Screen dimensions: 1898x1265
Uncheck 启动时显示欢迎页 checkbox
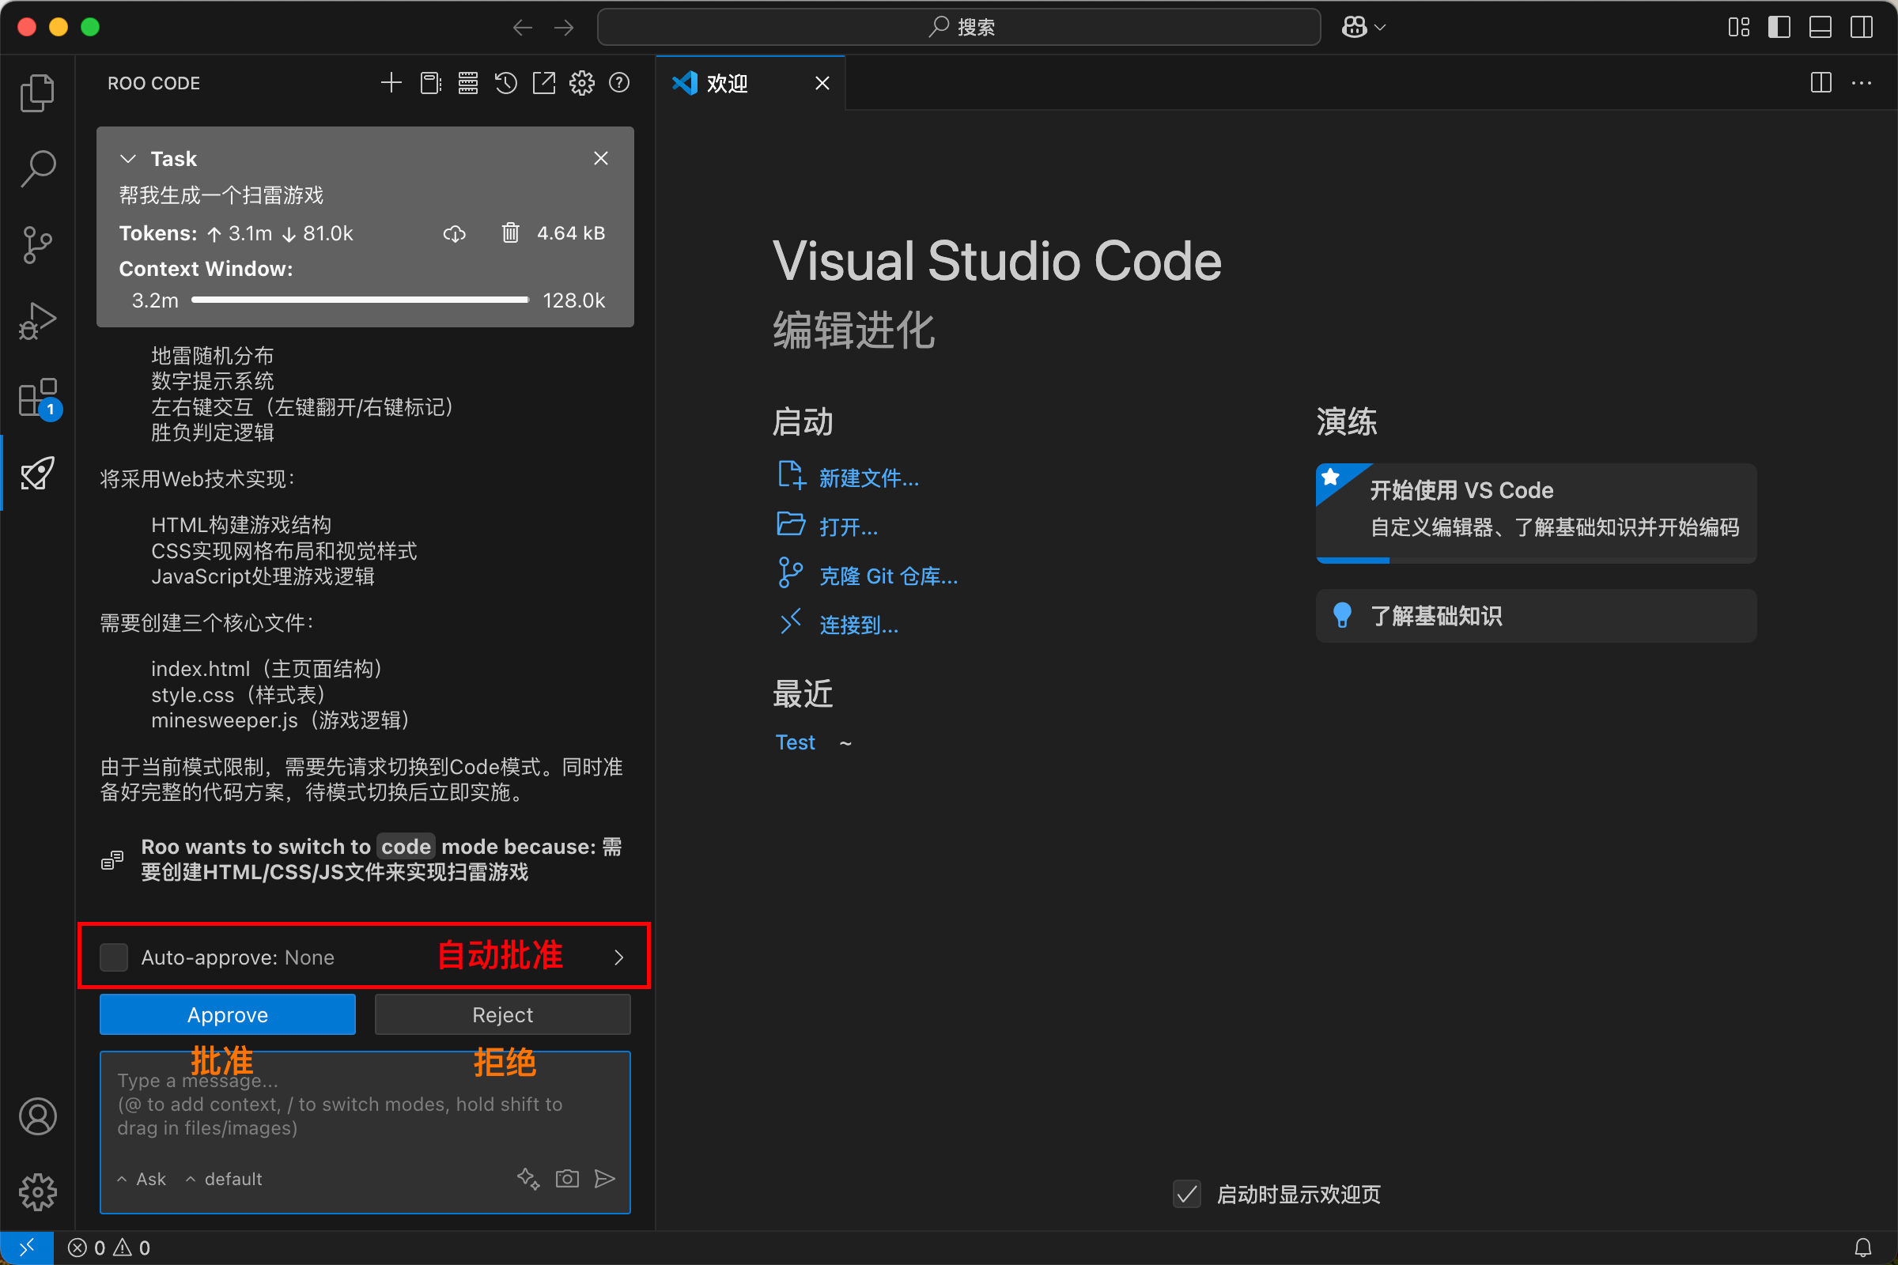(1186, 1194)
